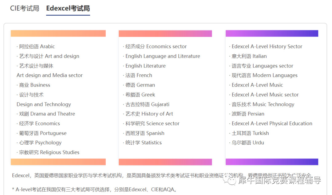Choose the 法语 French subject
The width and height of the screenshot is (332, 195).
click(139, 75)
